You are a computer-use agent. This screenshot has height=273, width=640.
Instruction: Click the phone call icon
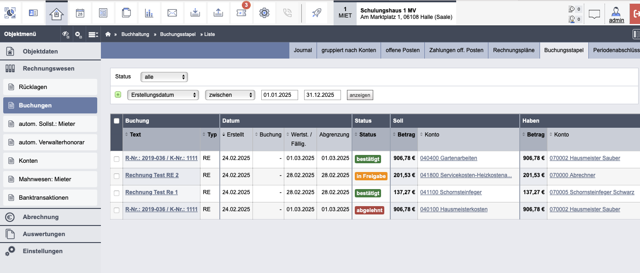click(288, 13)
